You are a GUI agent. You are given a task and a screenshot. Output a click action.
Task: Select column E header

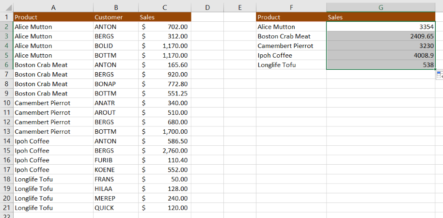[x=239, y=7]
